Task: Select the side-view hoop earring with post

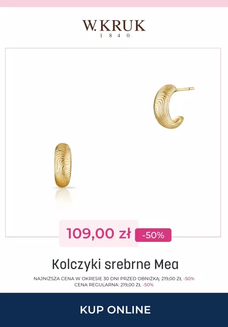Action: tap(174, 106)
